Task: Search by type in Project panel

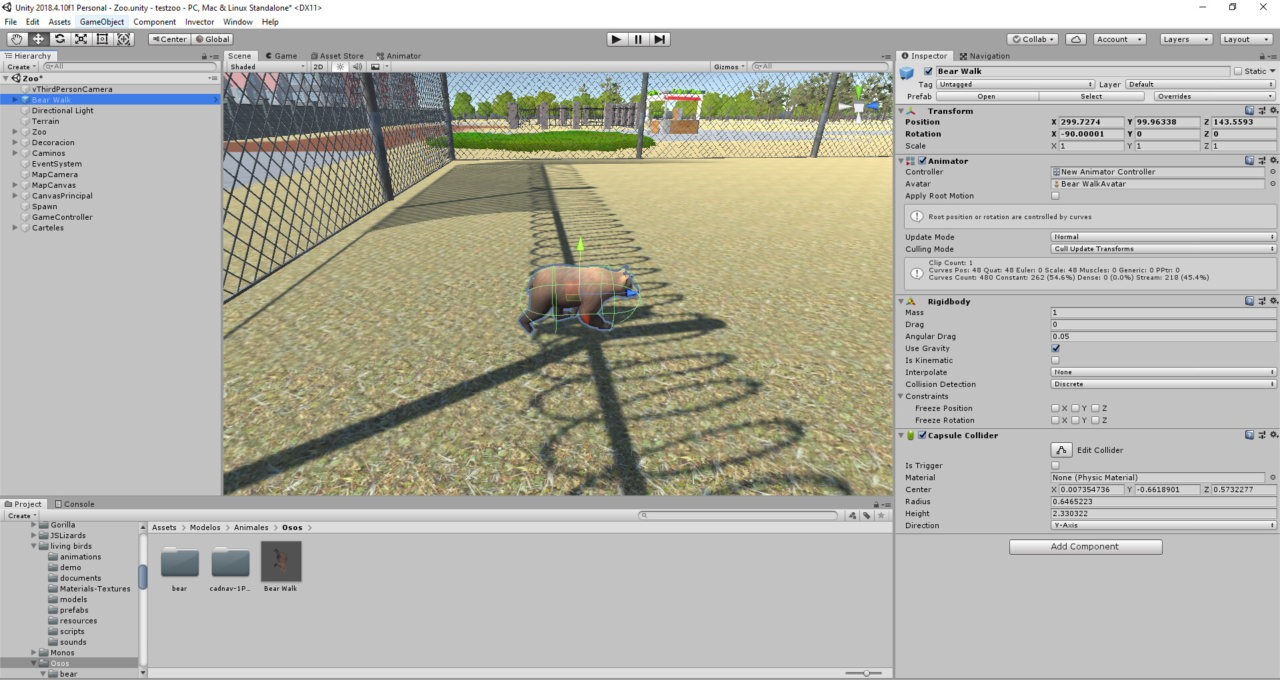Action: coord(853,515)
